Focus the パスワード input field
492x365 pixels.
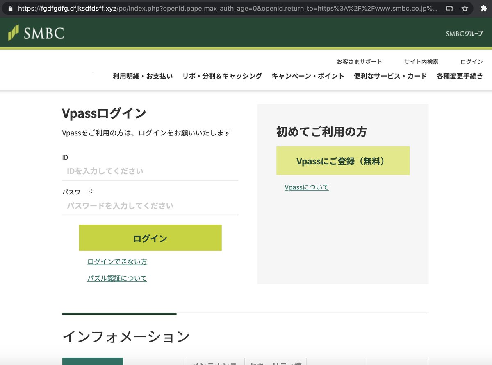(x=150, y=206)
